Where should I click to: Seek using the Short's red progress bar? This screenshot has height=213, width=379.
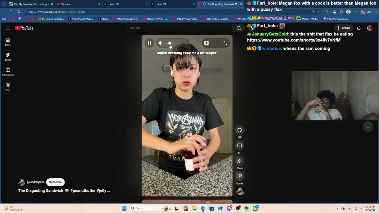tap(187, 196)
